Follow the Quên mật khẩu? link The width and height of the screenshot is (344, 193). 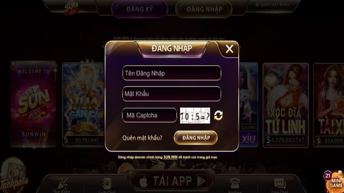(142, 138)
